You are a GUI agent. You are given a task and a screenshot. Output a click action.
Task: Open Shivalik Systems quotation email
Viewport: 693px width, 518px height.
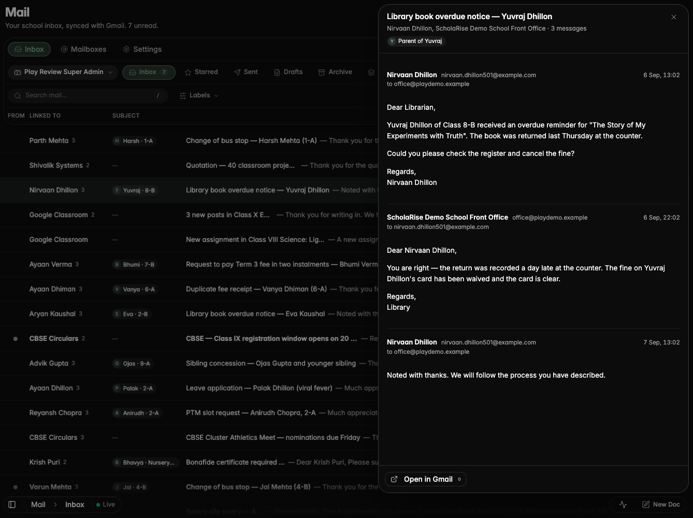(x=189, y=165)
